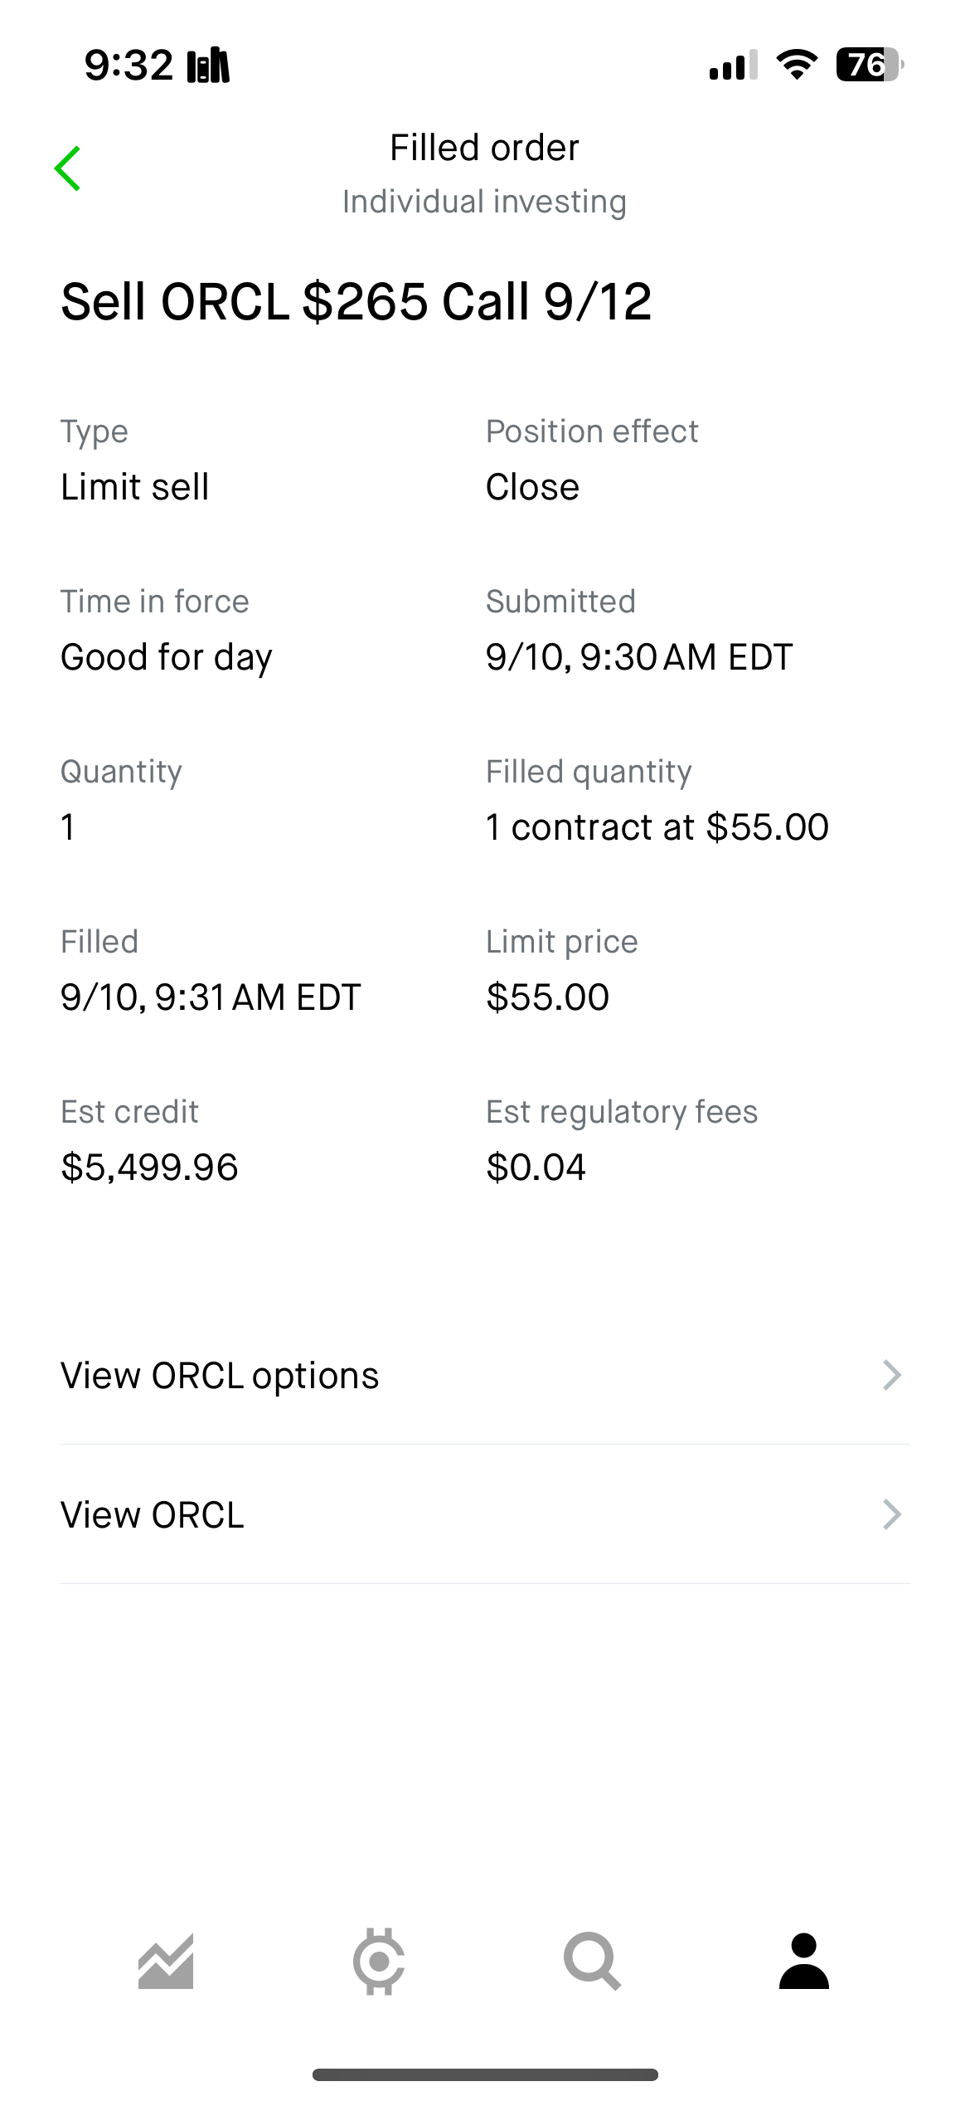Viewport: 970px width, 2101px height.
Task: Tap the Filled order title
Action: pos(484,148)
